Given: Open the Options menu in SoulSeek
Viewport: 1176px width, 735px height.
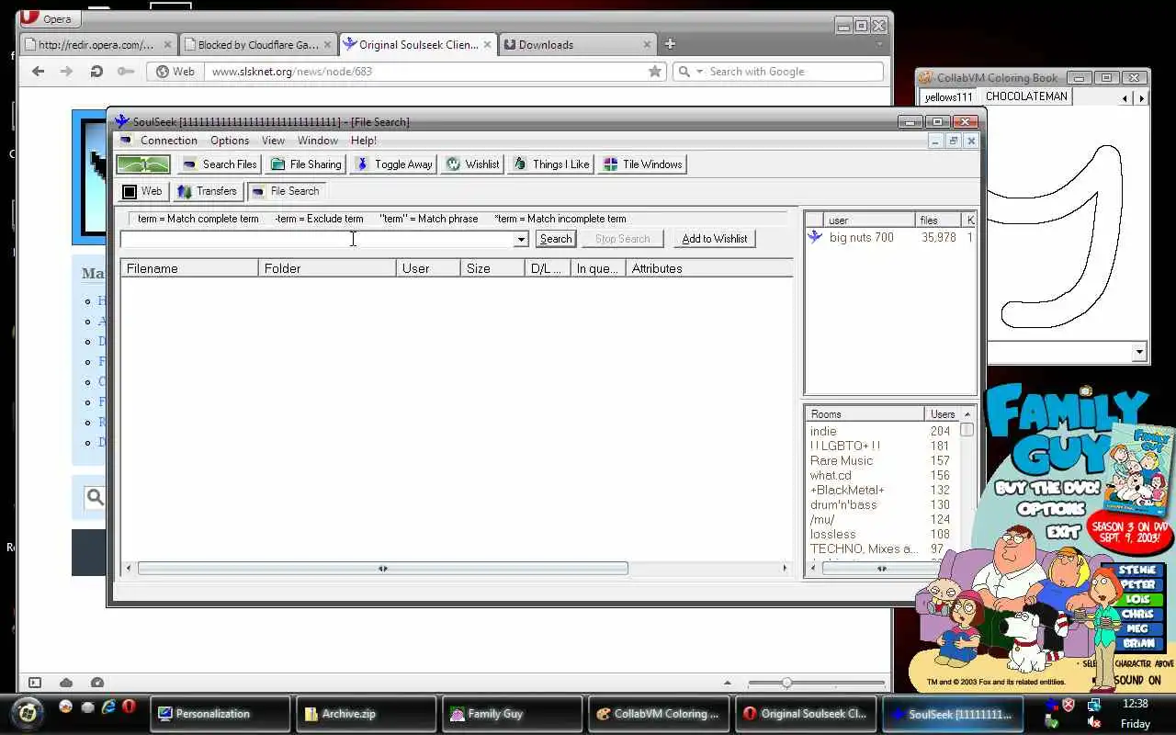Looking at the screenshot, I should click(230, 141).
